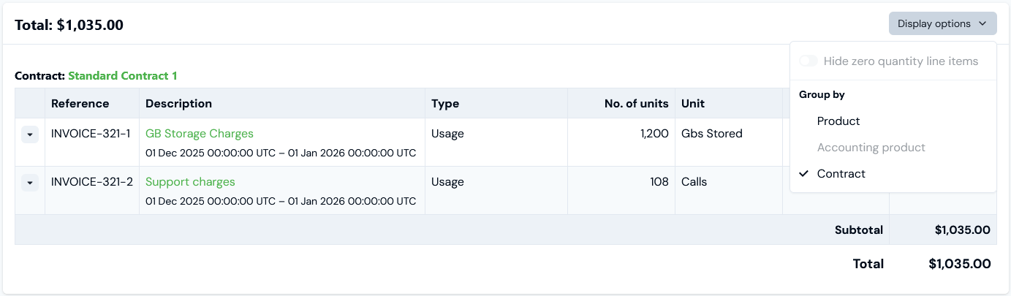The height and width of the screenshot is (296, 1011).
Task: Open the Display options dropdown
Action: click(942, 23)
